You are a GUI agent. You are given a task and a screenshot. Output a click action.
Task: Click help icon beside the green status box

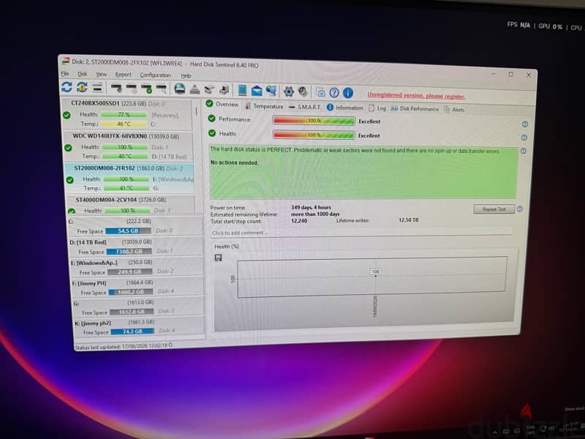(x=524, y=151)
